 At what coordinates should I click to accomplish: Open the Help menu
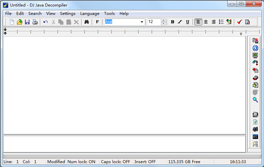124,14
